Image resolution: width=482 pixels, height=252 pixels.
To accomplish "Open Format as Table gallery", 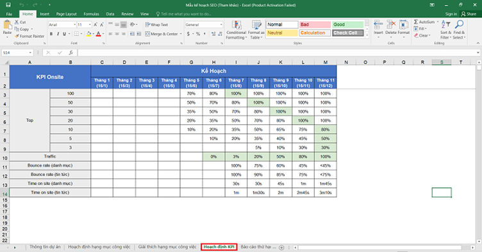I will click(x=256, y=30).
